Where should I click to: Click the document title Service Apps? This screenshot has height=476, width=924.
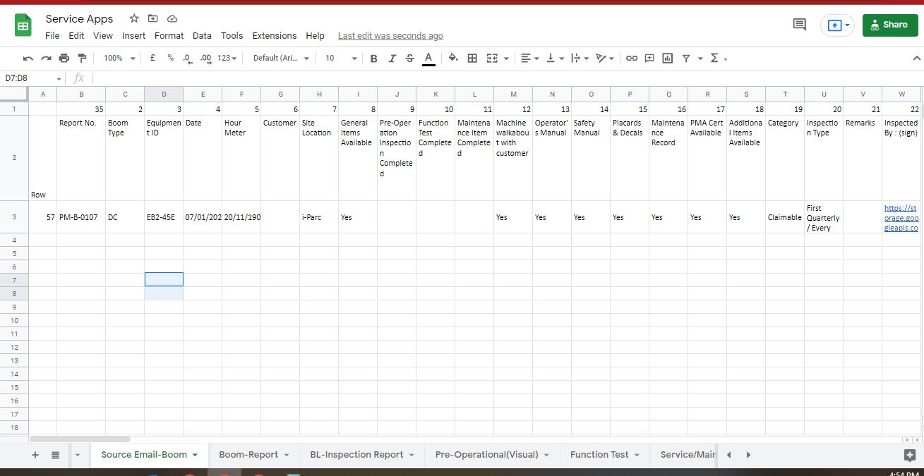[x=79, y=19]
